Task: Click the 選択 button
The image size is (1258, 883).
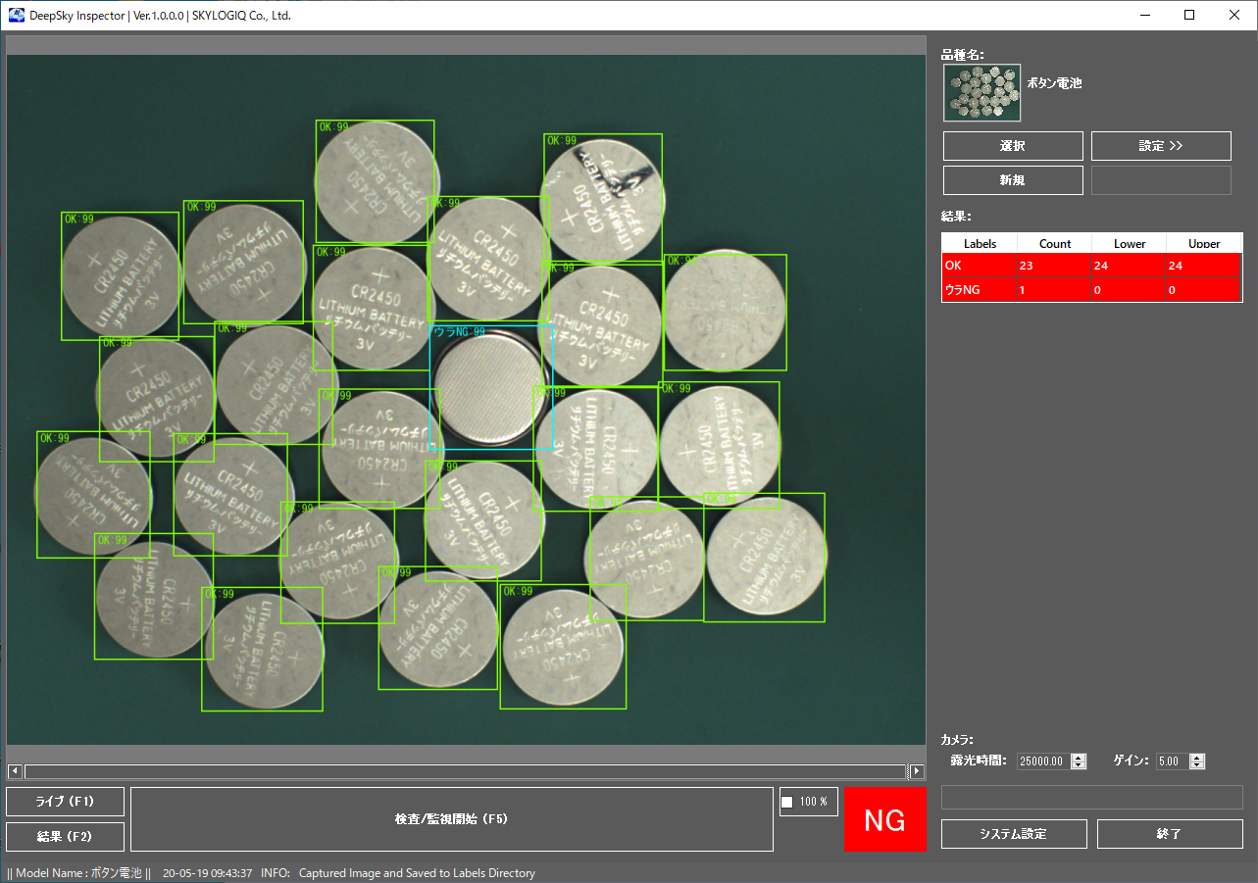Action: click(x=1013, y=146)
